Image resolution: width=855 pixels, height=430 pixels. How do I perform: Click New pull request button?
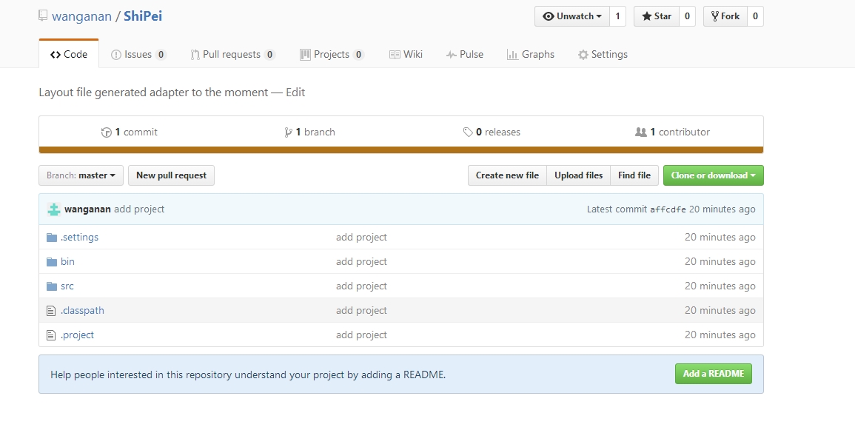(x=171, y=175)
